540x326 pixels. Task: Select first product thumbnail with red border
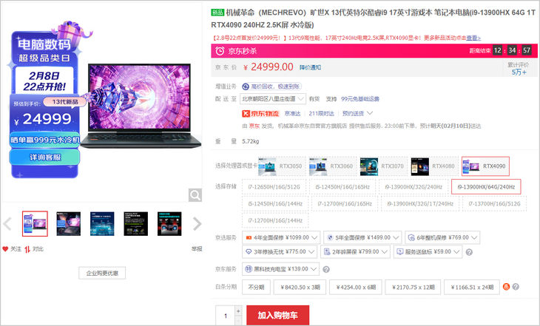[x=35, y=224]
